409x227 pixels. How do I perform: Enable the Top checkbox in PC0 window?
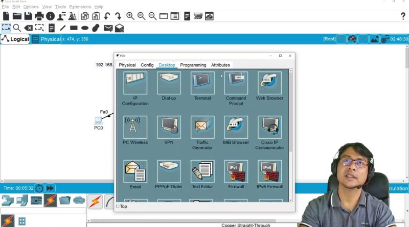(118, 206)
